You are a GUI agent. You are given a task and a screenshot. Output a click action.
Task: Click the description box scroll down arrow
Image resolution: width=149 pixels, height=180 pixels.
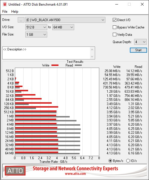92,56
